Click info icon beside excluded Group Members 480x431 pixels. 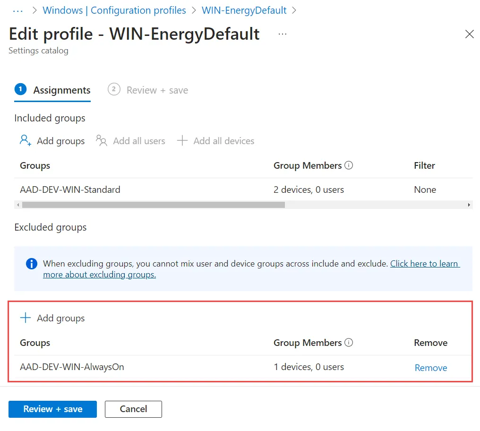pyautogui.click(x=349, y=342)
